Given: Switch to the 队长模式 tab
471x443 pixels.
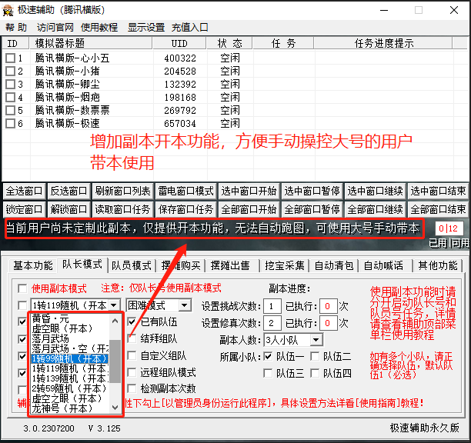Looking at the screenshot, I should click(x=82, y=265).
